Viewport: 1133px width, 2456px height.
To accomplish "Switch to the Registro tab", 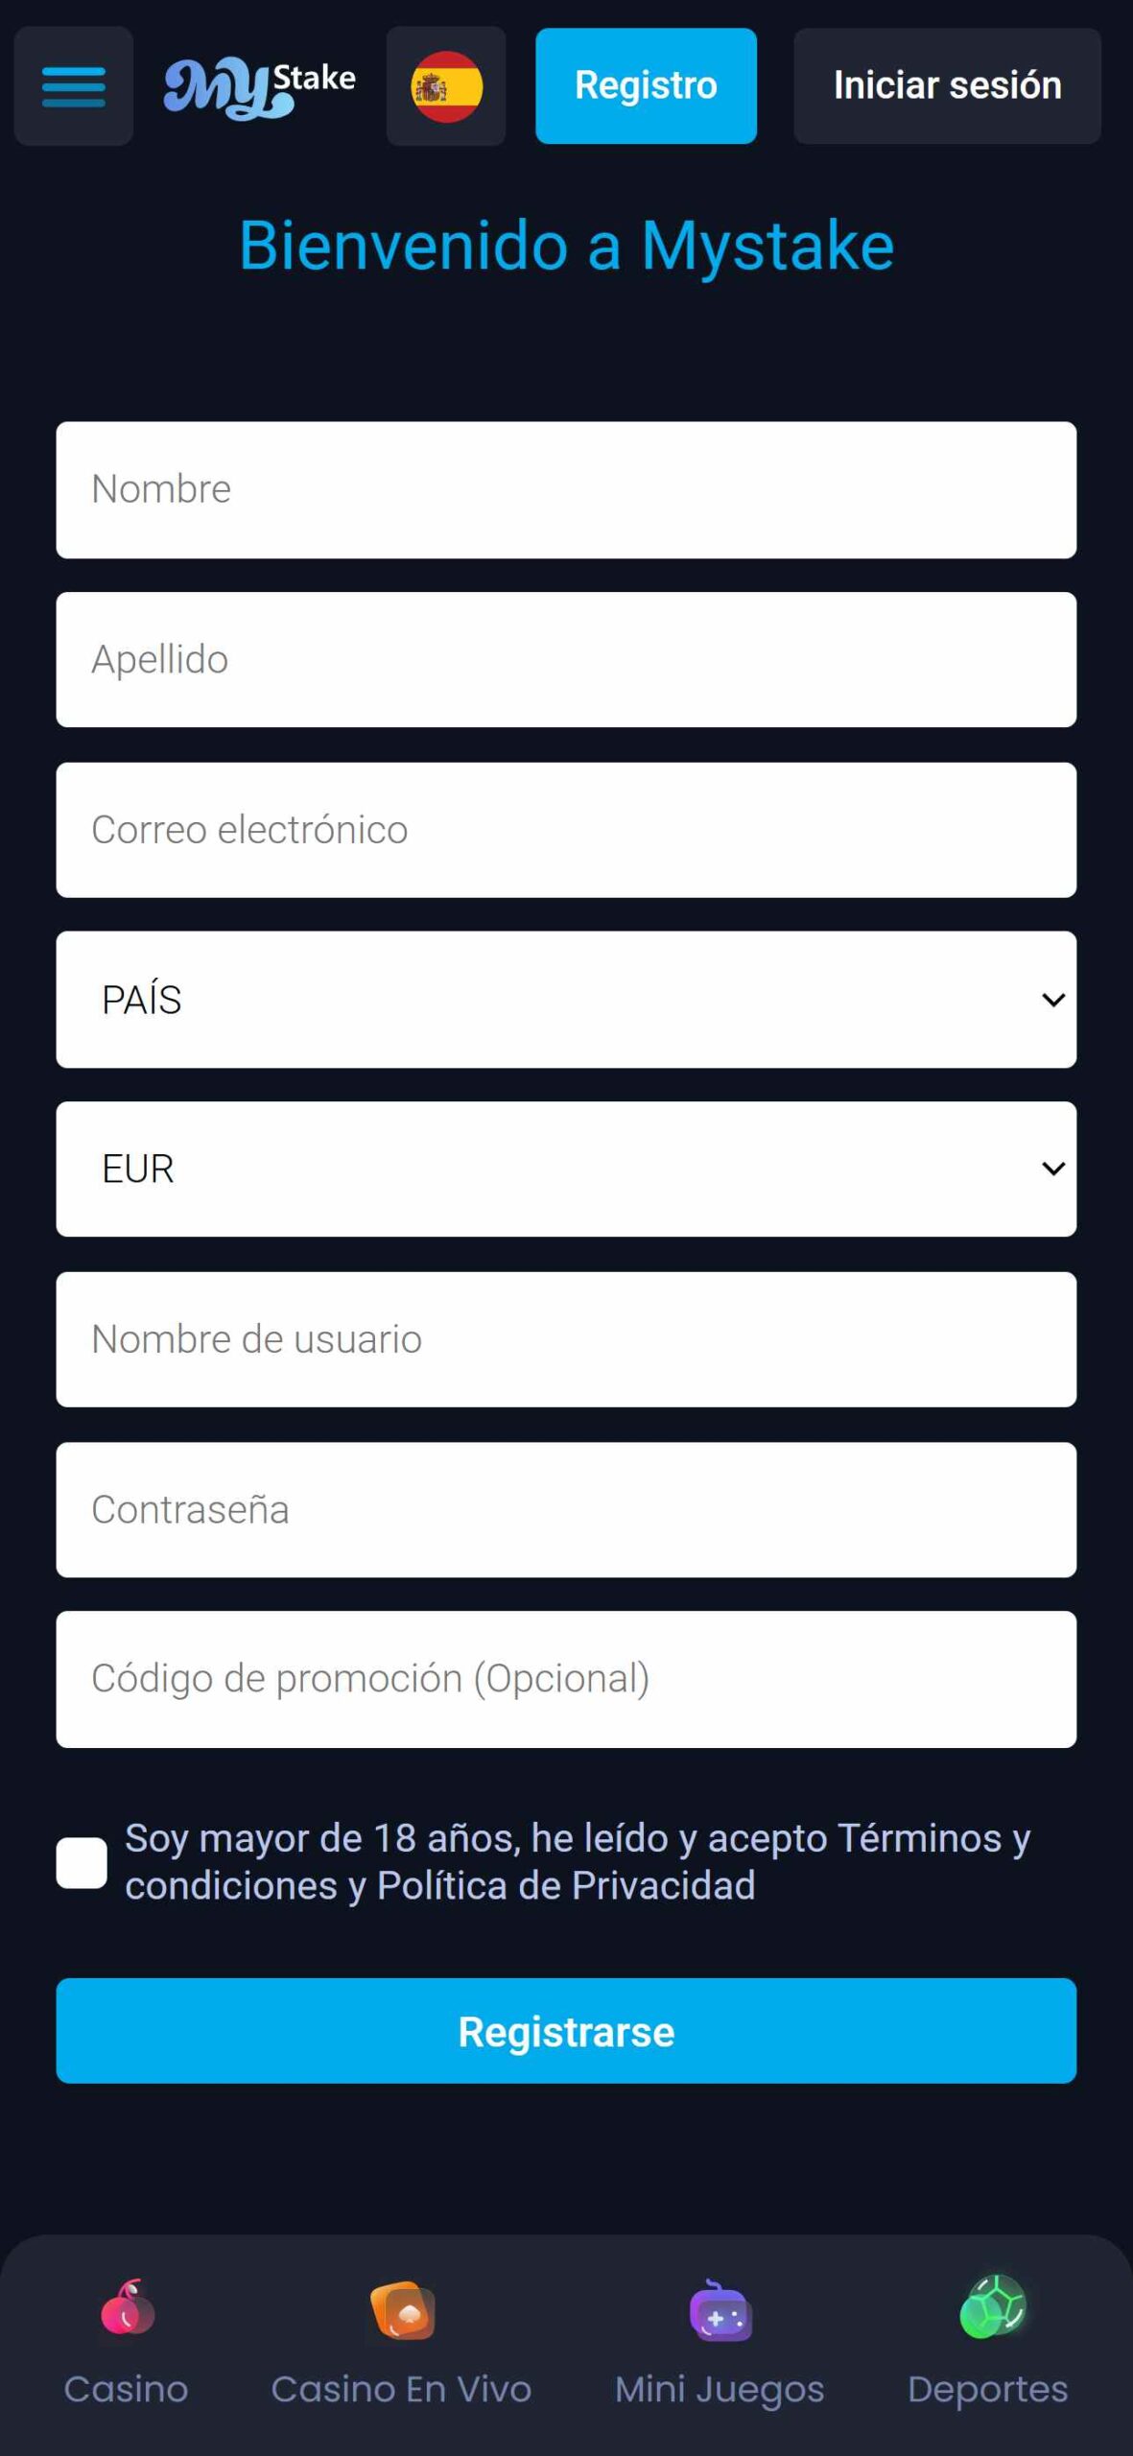I will [x=646, y=86].
